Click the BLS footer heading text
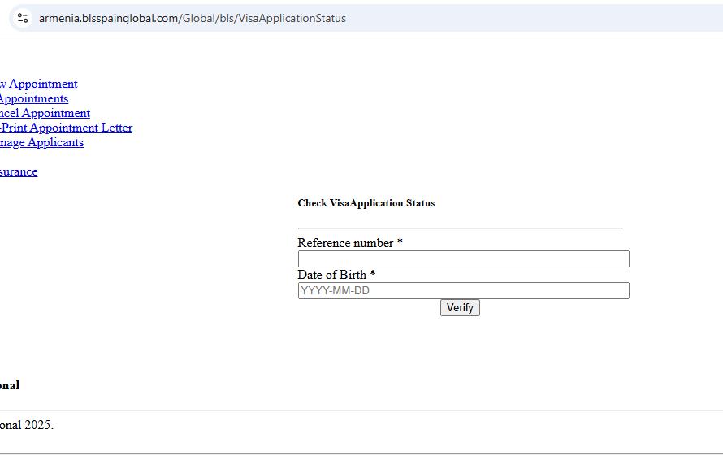The image size is (723, 473). [10, 385]
